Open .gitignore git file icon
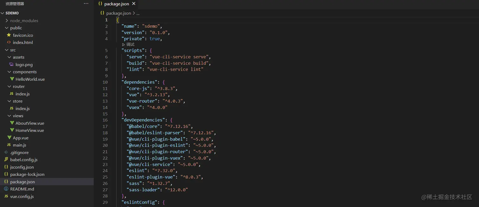The image size is (479, 207). click(x=6, y=152)
